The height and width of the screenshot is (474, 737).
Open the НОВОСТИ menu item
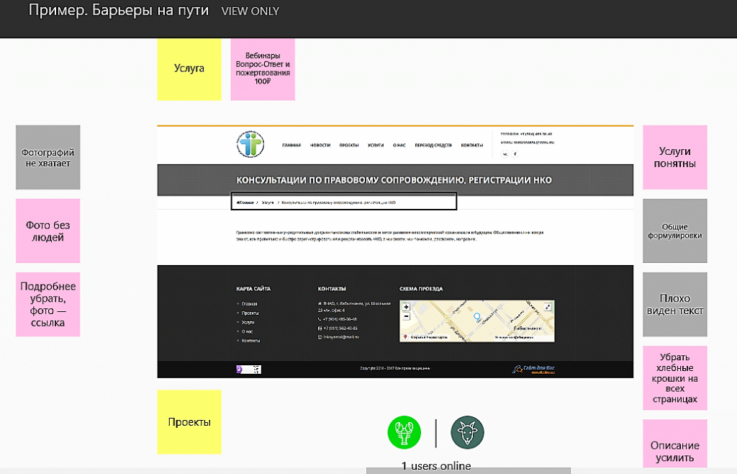click(x=320, y=146)
